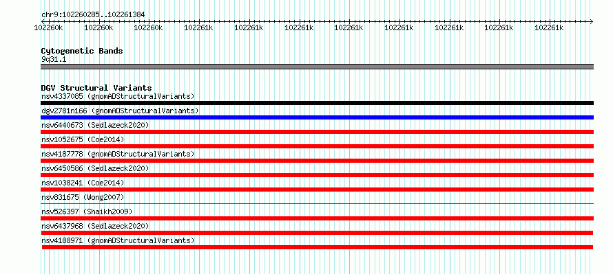Click the blue dgv2781n166 variant bar
The image size is (613, 274).
click(x=317, y=117)
